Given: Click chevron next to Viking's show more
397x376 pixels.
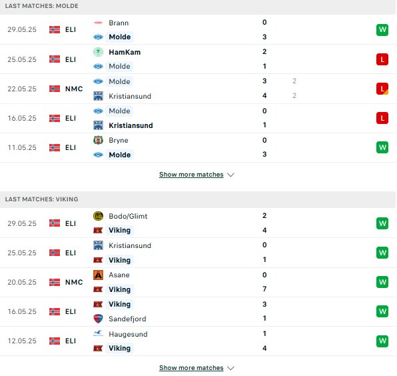Looking at the screenshot, I should (x=230, y=368).
